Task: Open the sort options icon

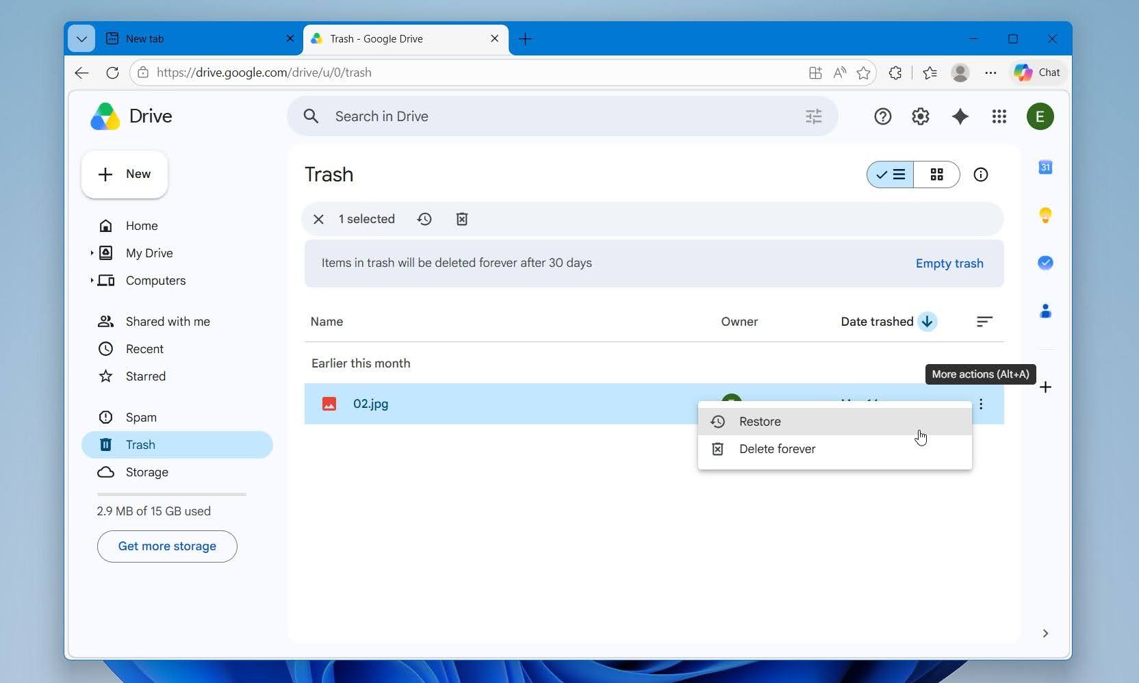Action: tap(984, 322)
